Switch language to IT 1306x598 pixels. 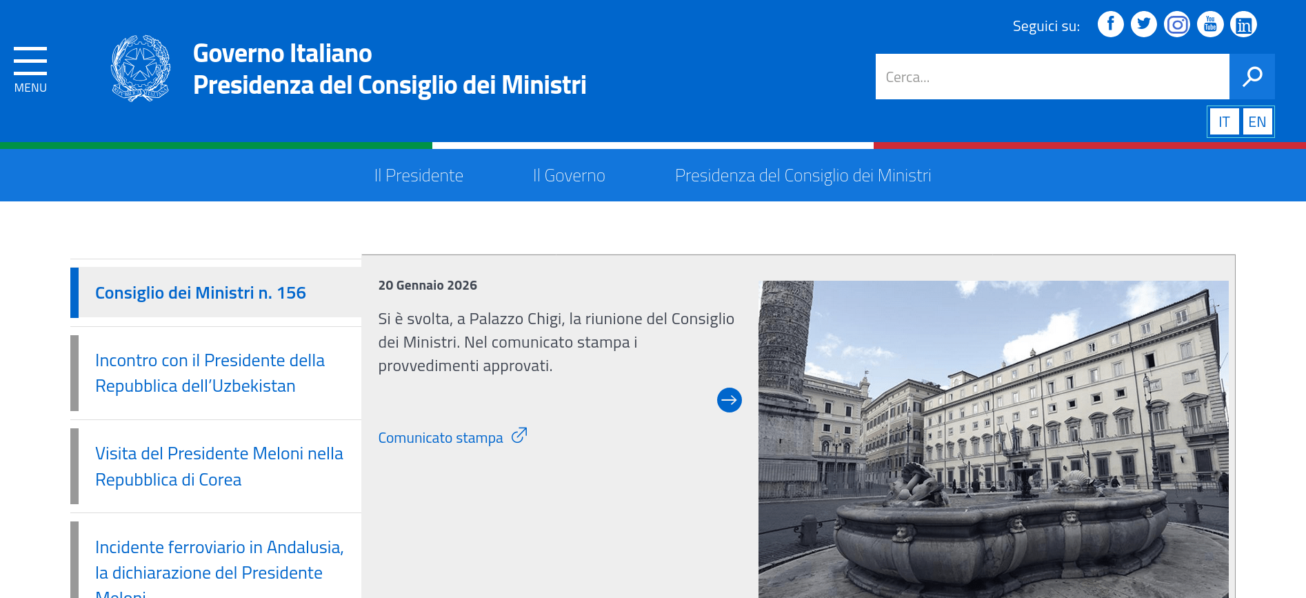pos(1224,122)
